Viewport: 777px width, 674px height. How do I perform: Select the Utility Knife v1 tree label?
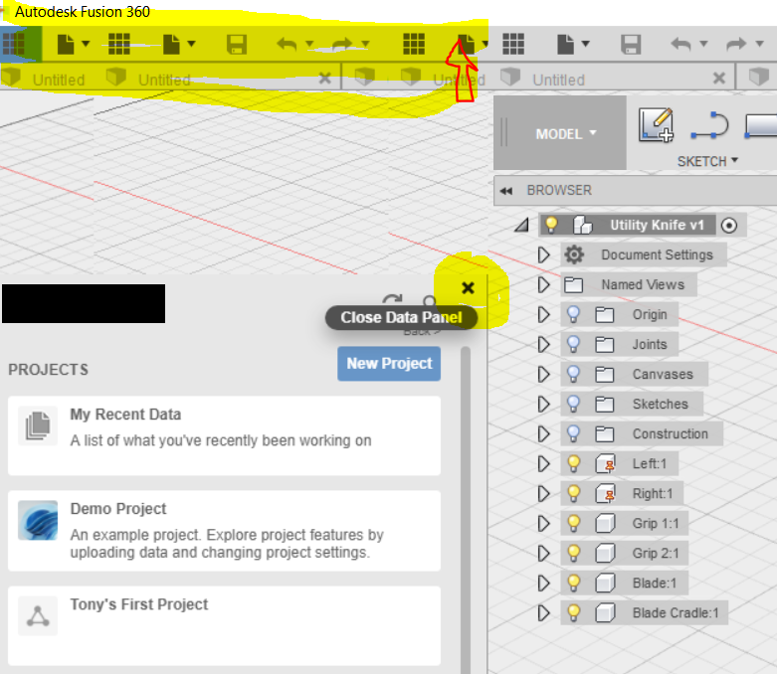(657, 225)
